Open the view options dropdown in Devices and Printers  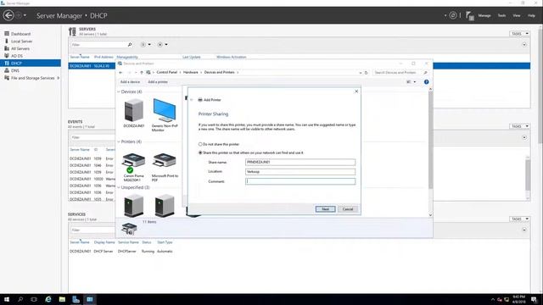click(415, 82)
